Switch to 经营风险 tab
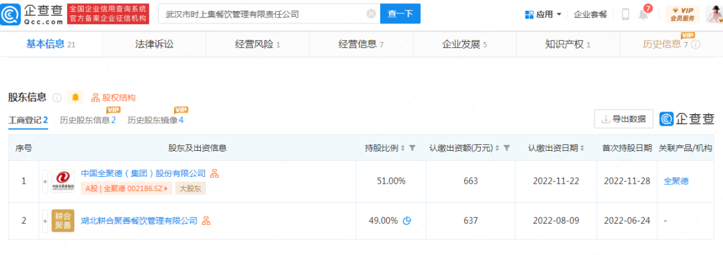 [258, 45]
